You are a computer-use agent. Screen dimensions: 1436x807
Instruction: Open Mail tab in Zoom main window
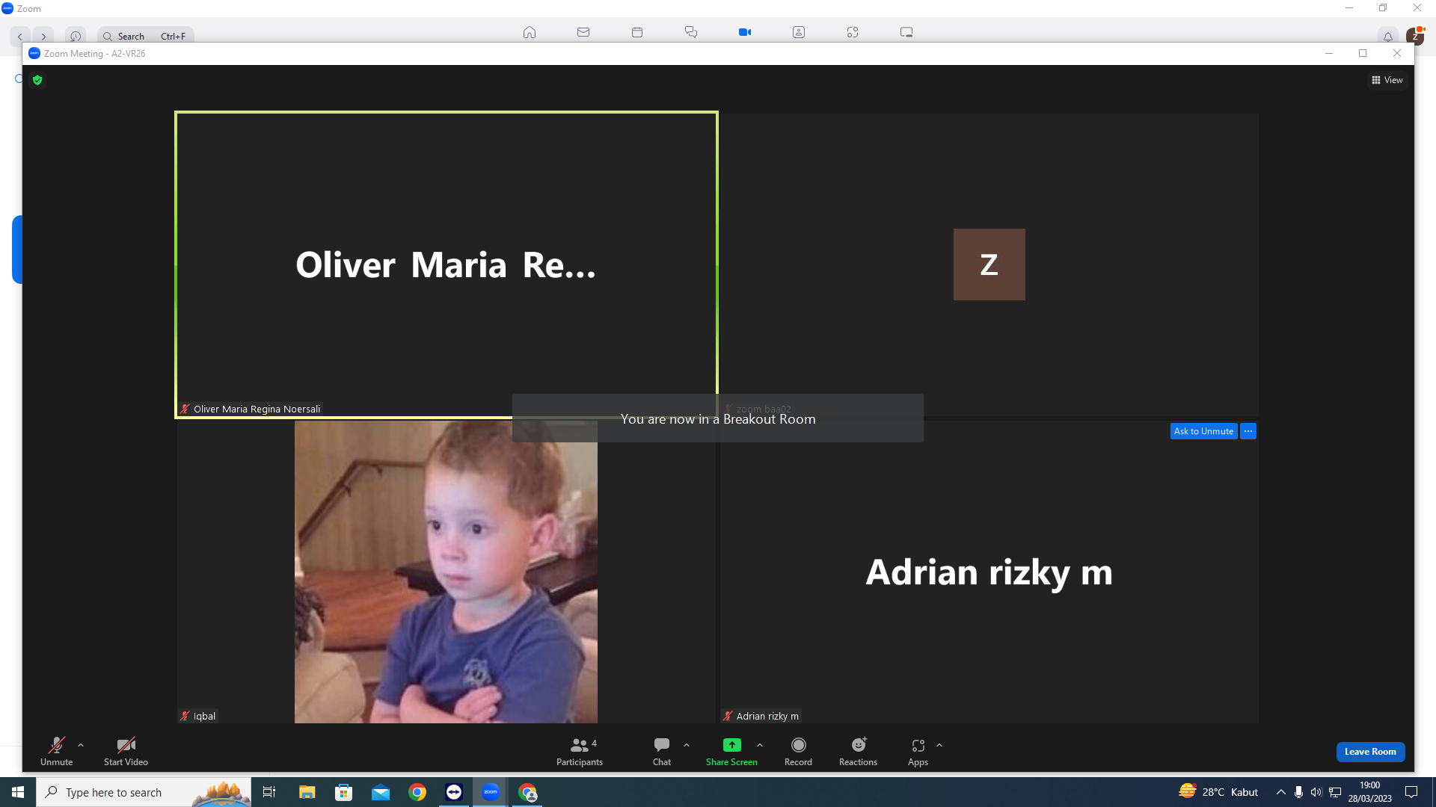point(583,32)
